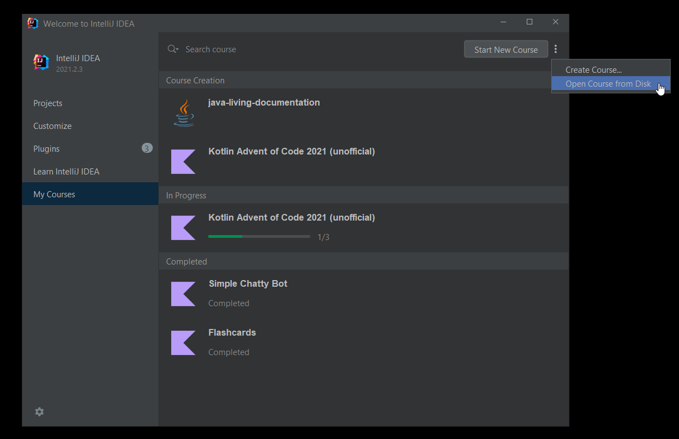The width and height of the screenshot is (679, 439).
Task: Click the Course Creation section header
Action: pos(363,80)
